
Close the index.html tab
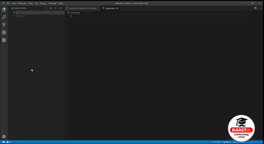(x=117, y=8)
